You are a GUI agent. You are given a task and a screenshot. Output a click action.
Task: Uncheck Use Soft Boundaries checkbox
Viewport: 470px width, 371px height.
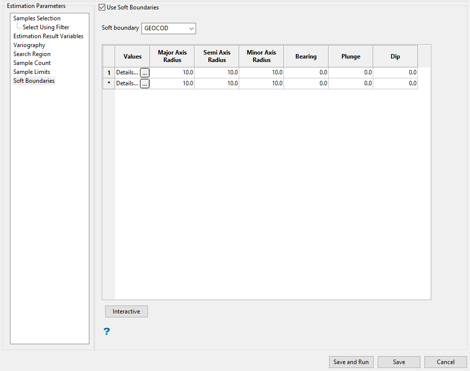(x=102, y=7)
